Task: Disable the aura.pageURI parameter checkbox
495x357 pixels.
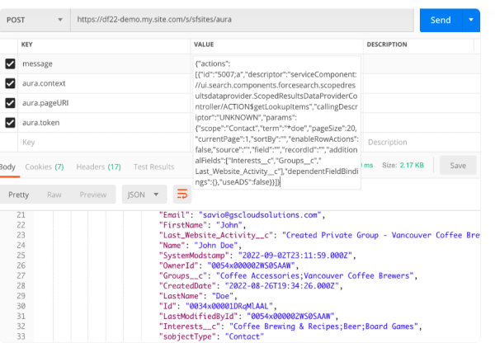Action: pos(10,103)
